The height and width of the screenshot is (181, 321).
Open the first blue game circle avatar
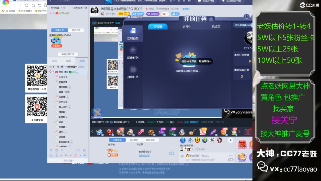coord(183,140)
